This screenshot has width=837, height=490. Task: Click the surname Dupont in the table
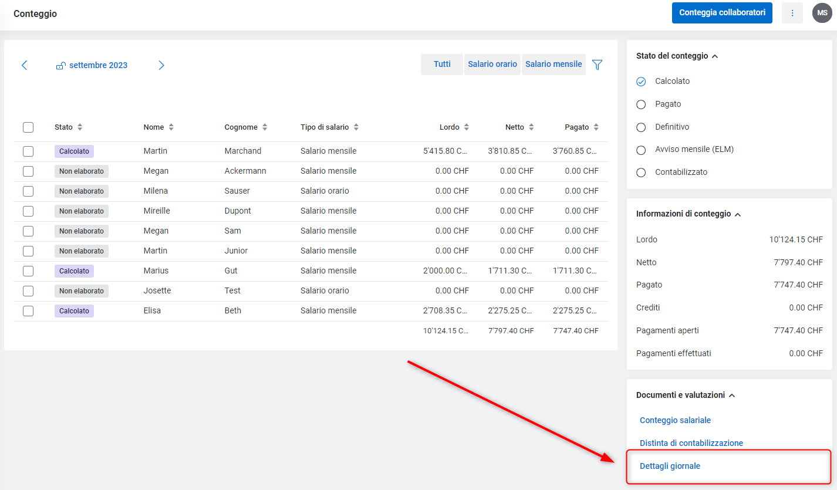tap(238, 211)
